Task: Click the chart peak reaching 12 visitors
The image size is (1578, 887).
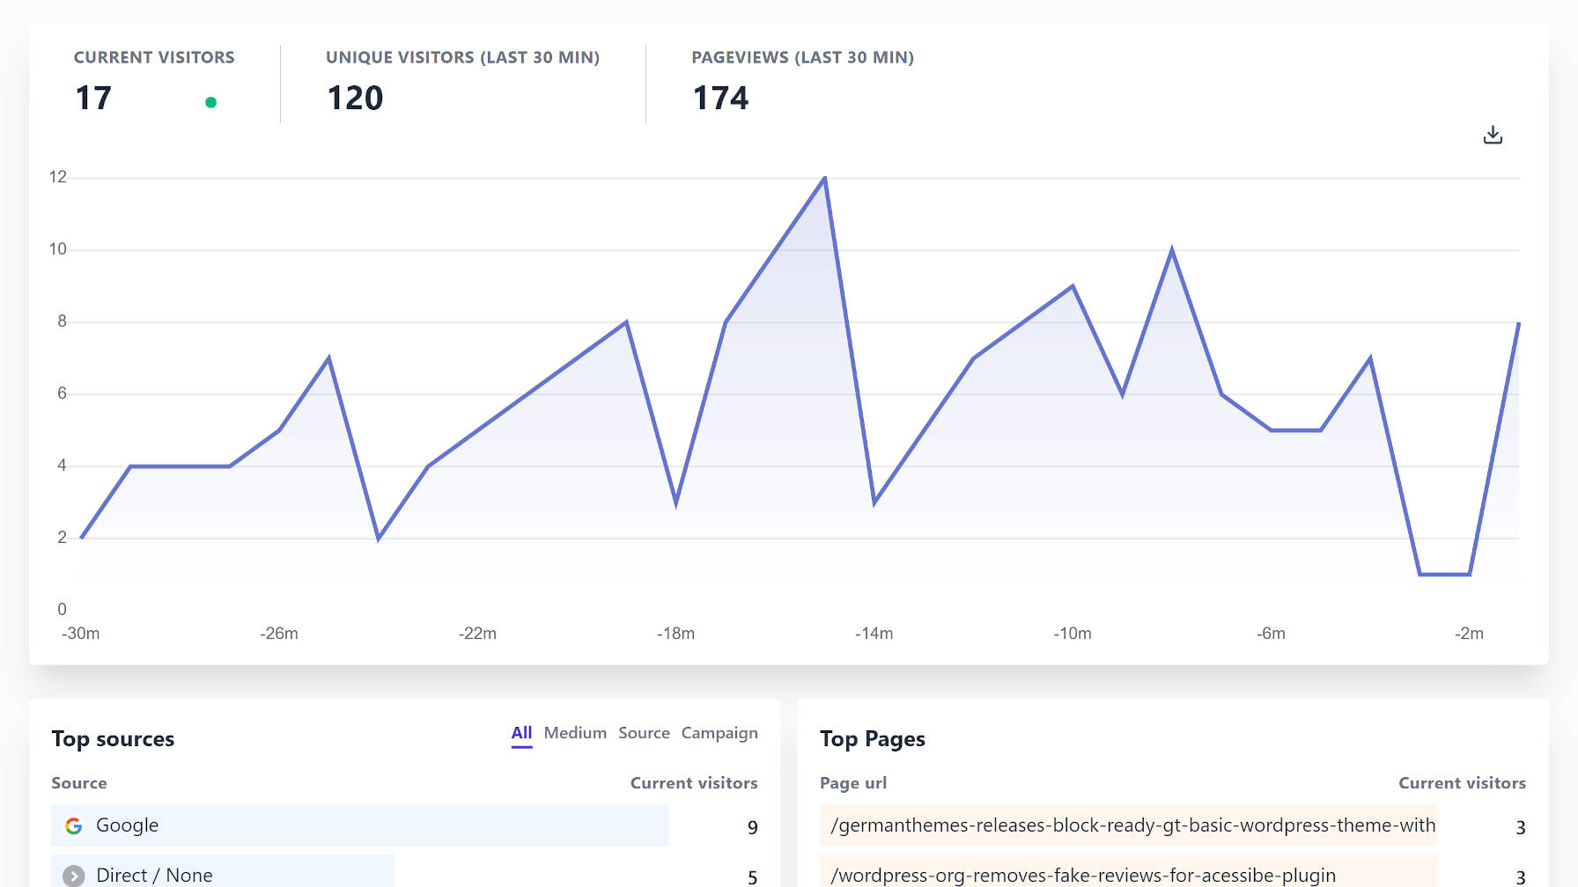Action: coord(822,177)
